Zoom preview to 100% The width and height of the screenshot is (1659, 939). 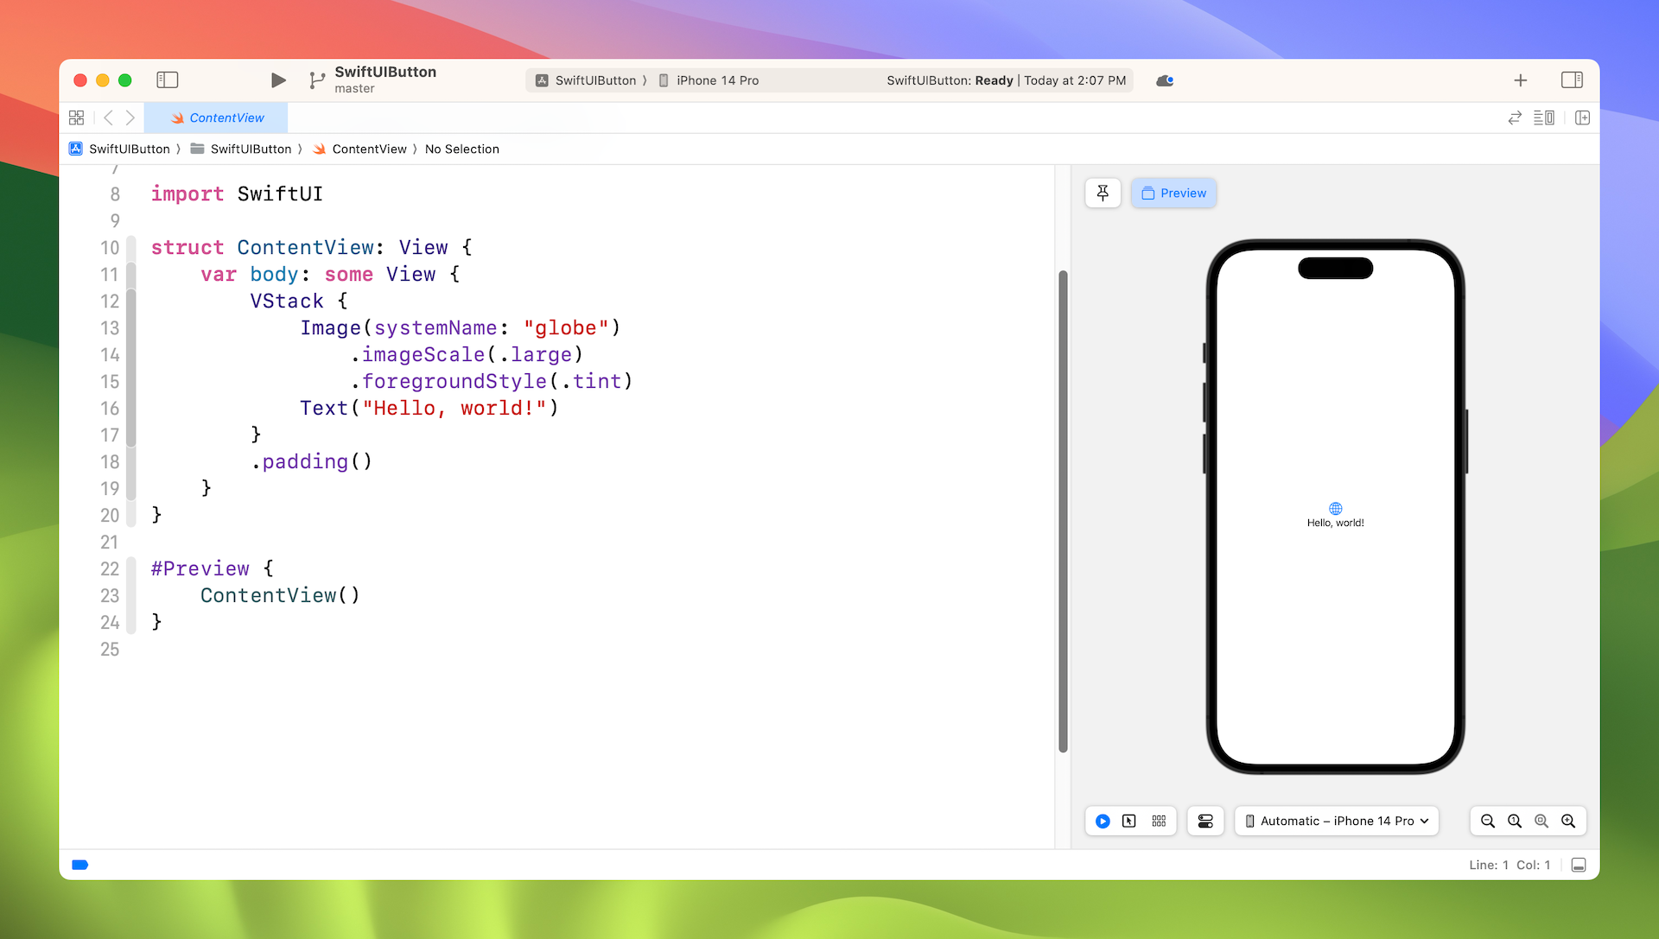(x=1514, y=821)
